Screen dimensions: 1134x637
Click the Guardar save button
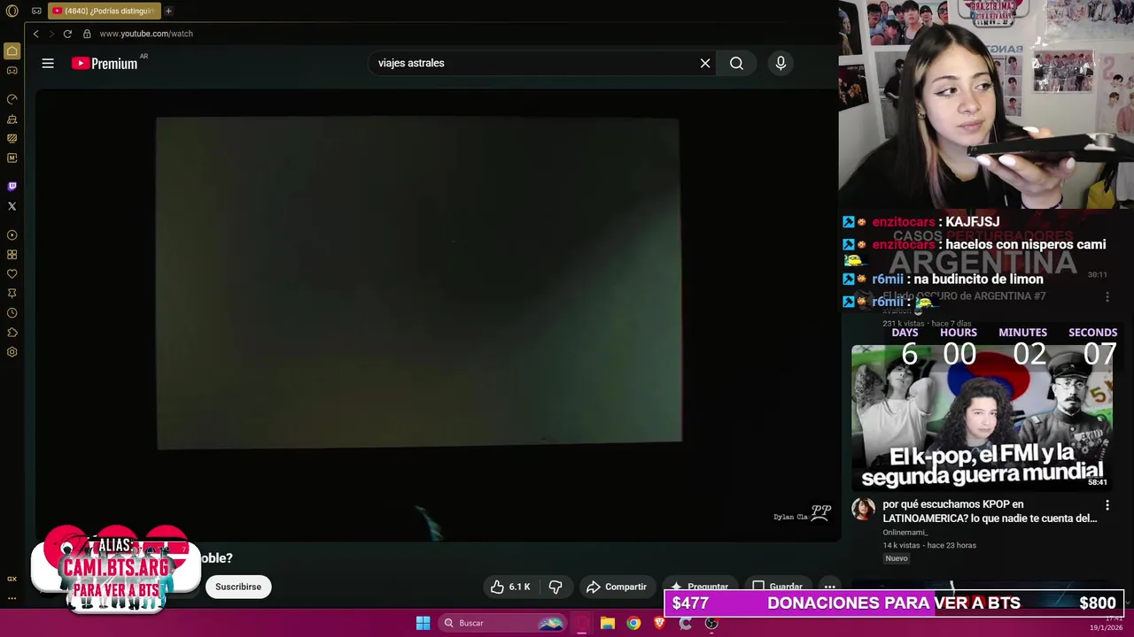pos(777,587)
